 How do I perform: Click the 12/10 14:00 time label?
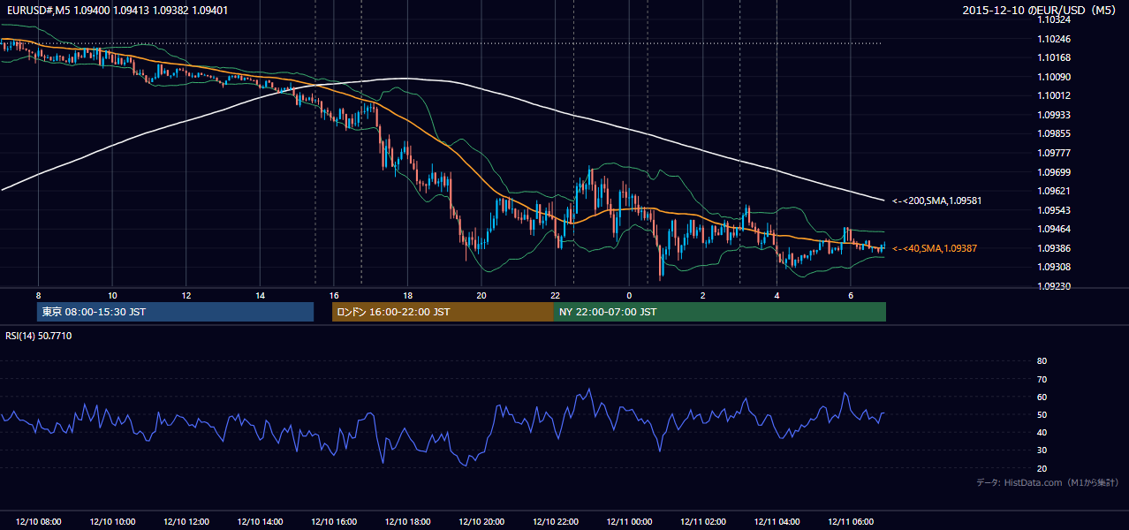[261, 522]
